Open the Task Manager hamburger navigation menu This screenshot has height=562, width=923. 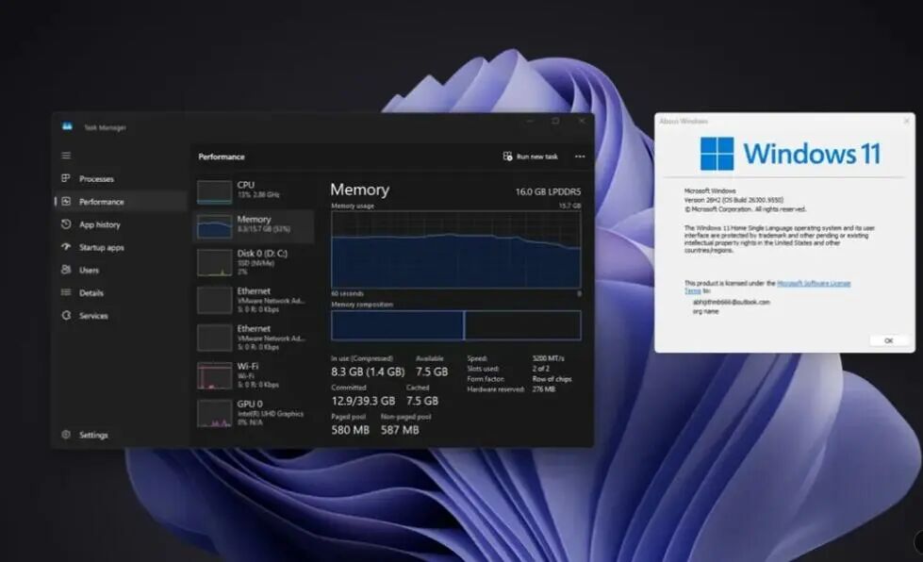pyautogui.click(x=66, y=156)
